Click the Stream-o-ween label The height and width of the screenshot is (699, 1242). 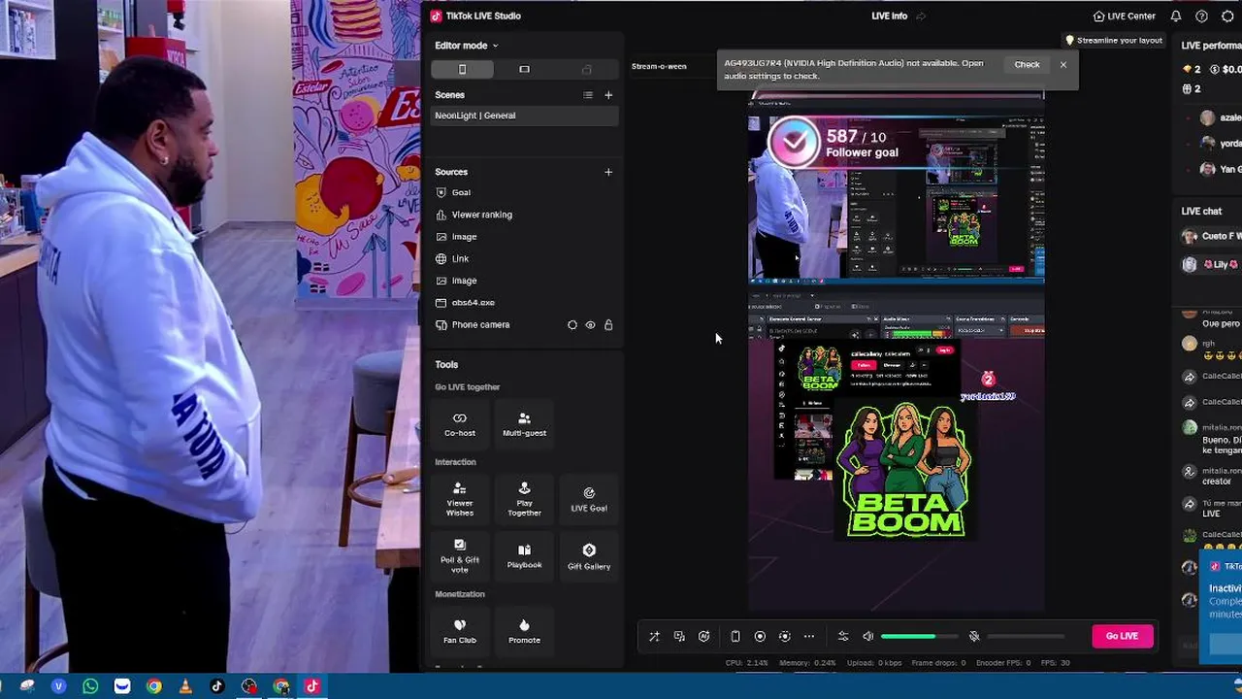point(659,66)
